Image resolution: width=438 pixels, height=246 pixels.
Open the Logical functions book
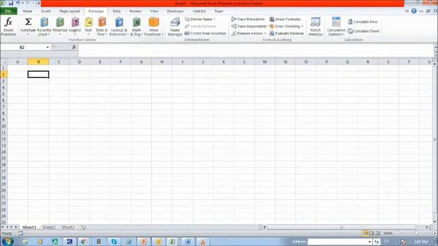(x=75, y=27)
